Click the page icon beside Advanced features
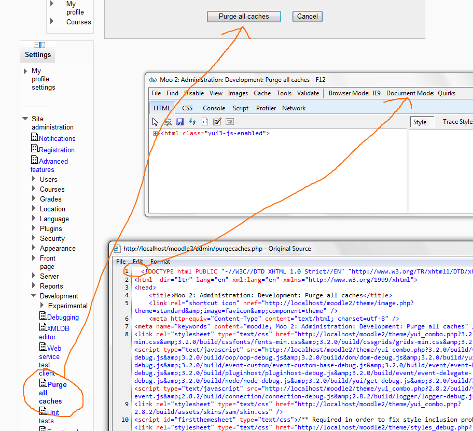473x431 pixels. (x=35, y=160)
